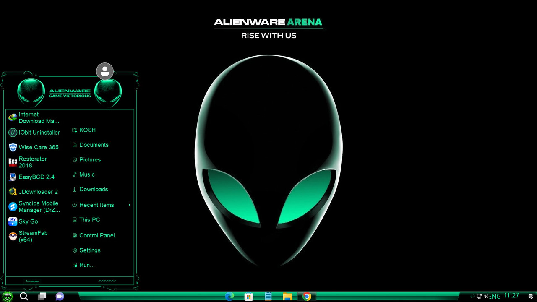Screen dimensions: 537x302
Task: Open File Explorer from taskbar
Action: click(287, 297)
